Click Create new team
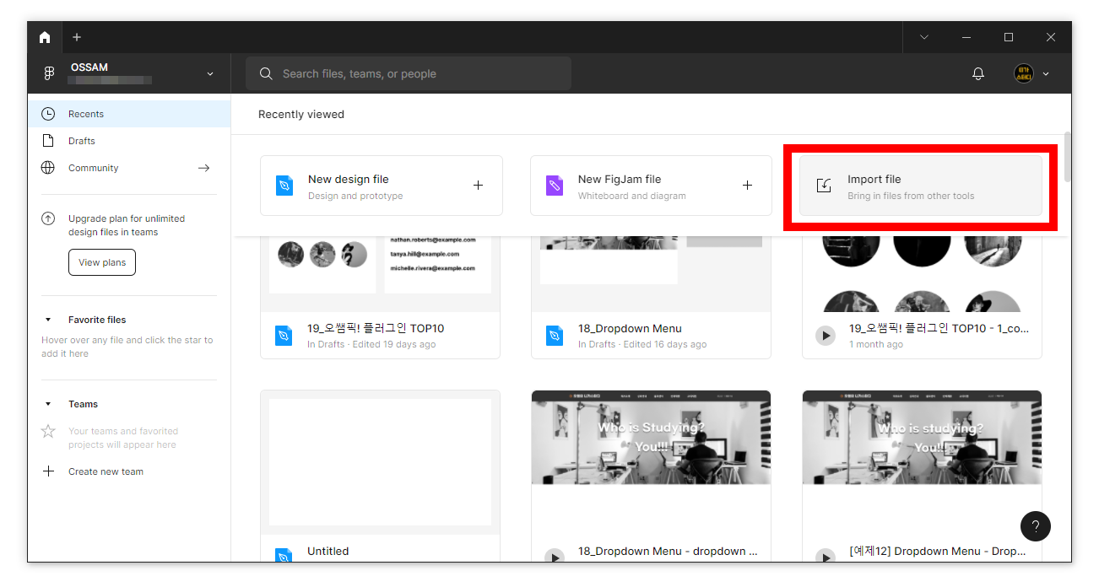 coord(106,471)
